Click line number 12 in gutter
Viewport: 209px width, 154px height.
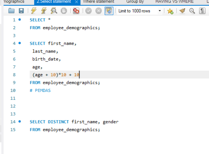click(x=13, y=106)
